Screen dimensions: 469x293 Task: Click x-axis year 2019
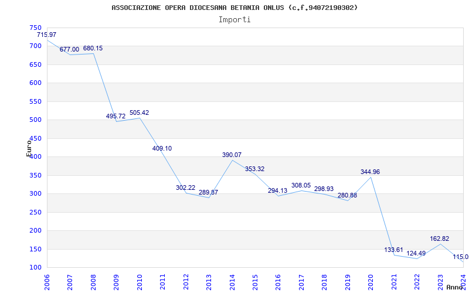coord(348,282)
